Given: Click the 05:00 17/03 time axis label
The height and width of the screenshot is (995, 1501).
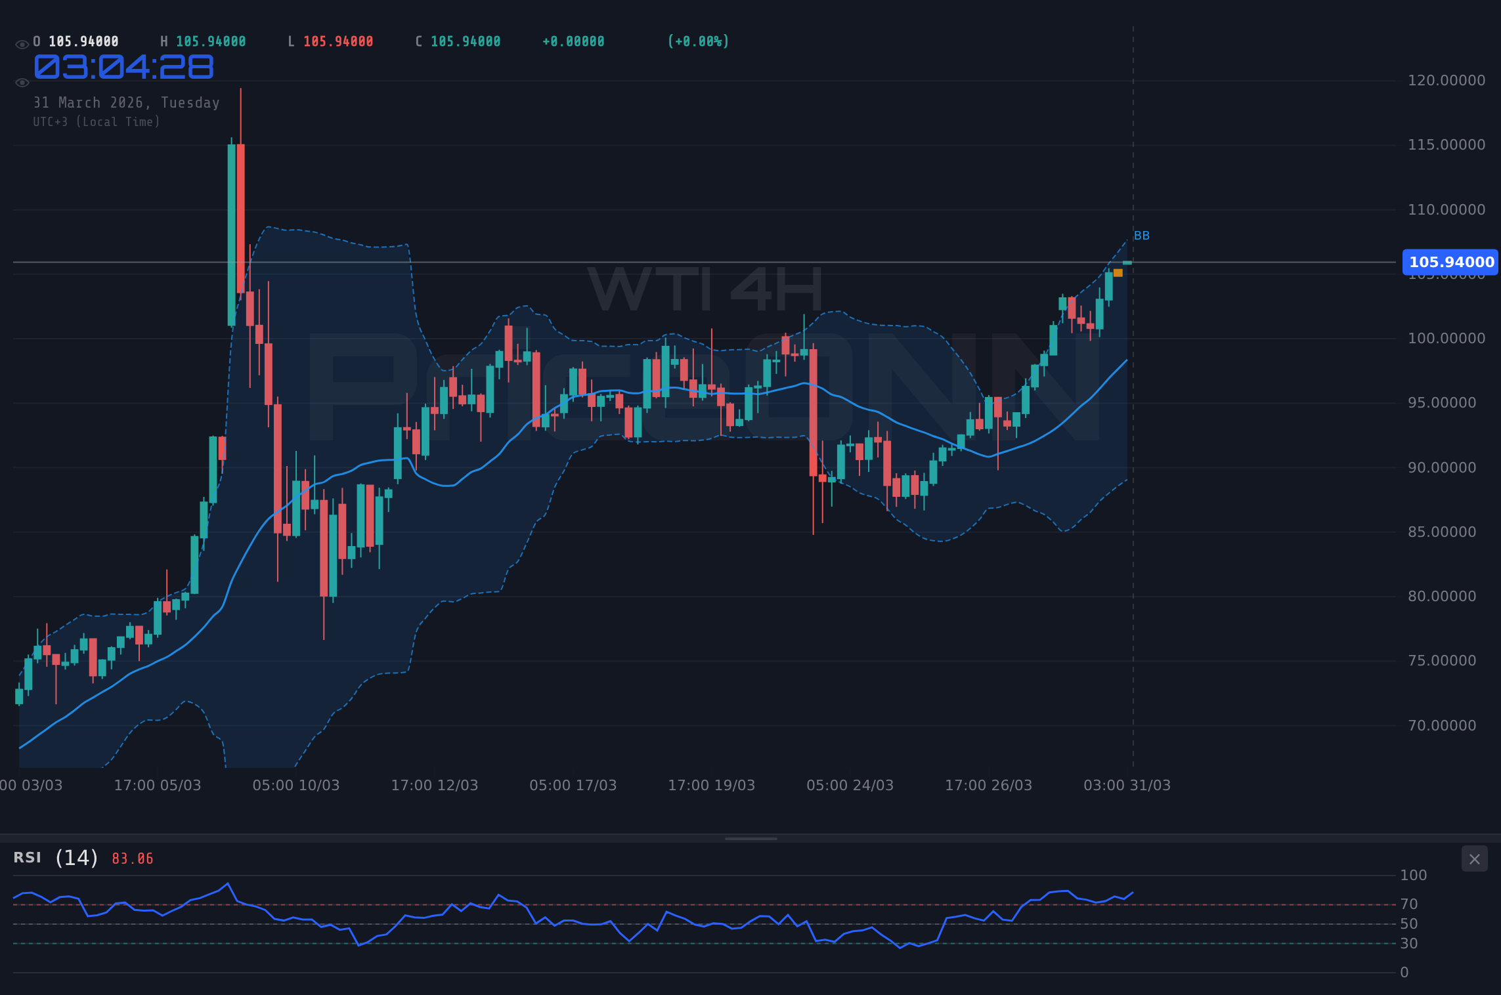Looking at the screenshot, I should 573,785.
